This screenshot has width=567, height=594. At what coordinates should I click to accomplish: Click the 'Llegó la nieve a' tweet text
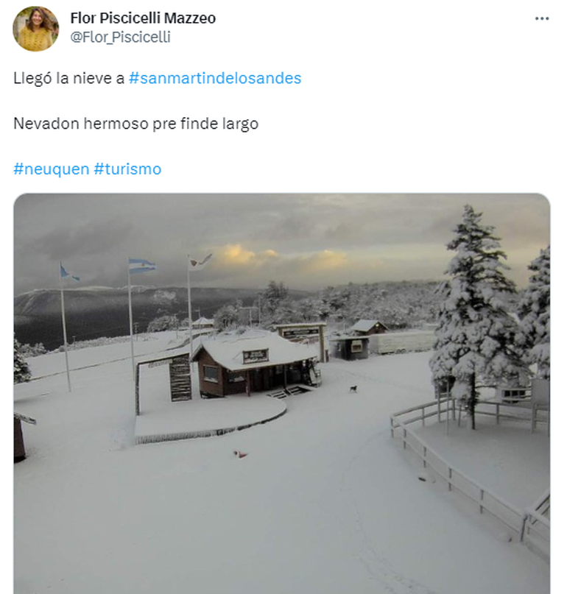click(x=69, y=79)
